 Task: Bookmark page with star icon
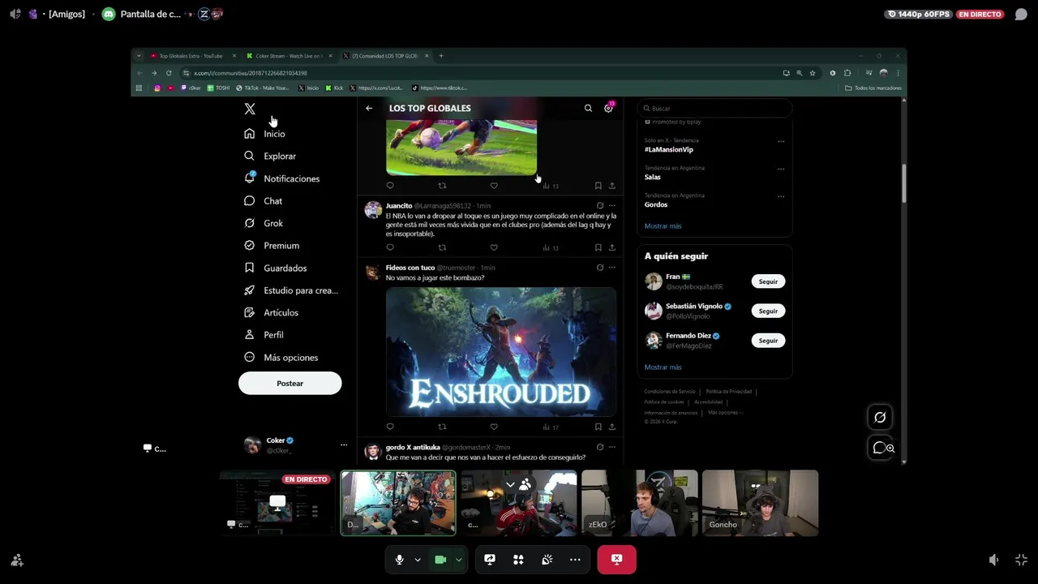pyautogui.click(x=813, y=73)
